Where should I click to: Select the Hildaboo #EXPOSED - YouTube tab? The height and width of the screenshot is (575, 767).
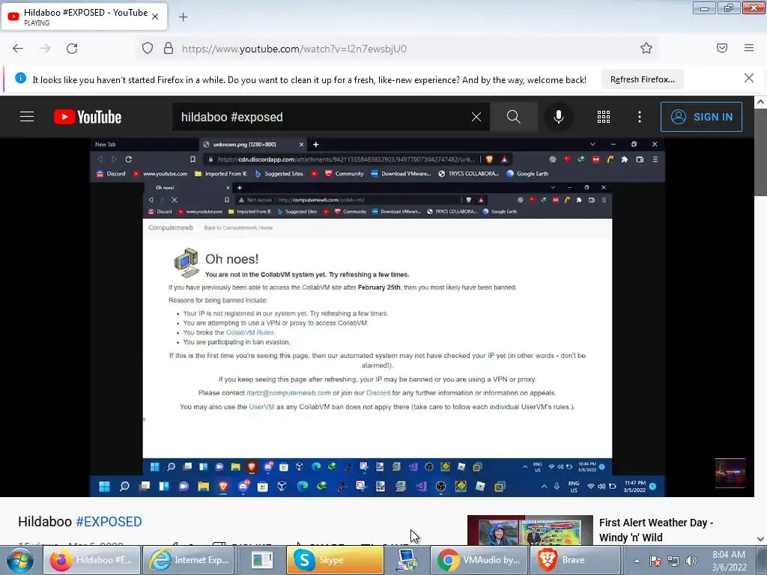(85, 16)
